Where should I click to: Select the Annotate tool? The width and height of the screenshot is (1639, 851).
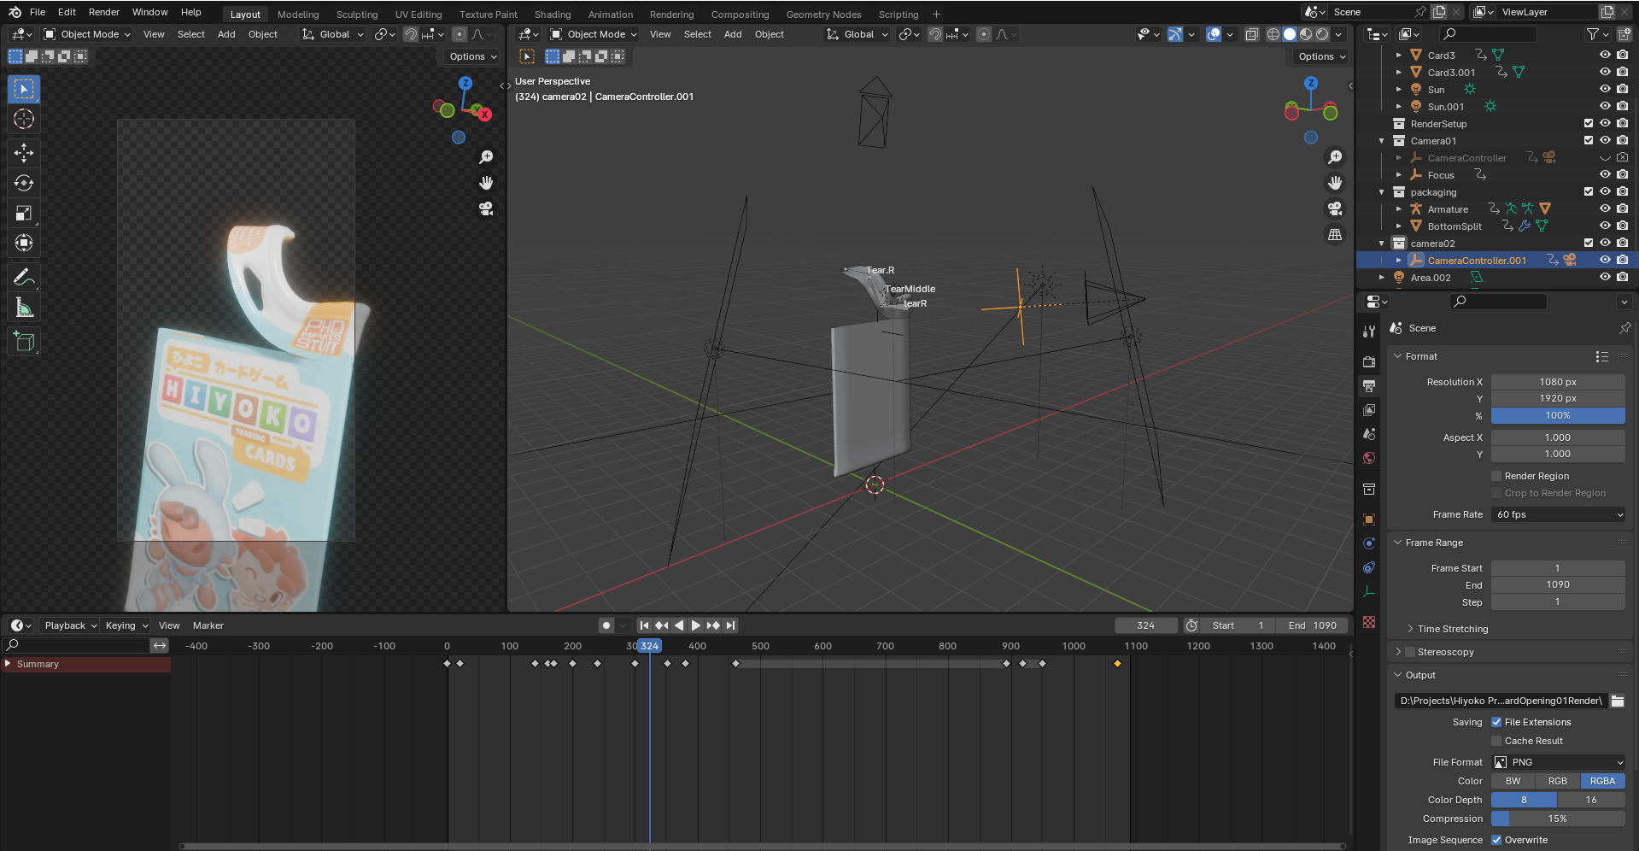pyautogui.click(x=23, y=276)
